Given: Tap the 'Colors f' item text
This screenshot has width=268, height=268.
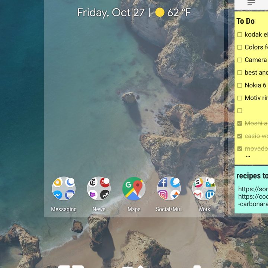Looking at the screenshot, I should pos(256,47).
